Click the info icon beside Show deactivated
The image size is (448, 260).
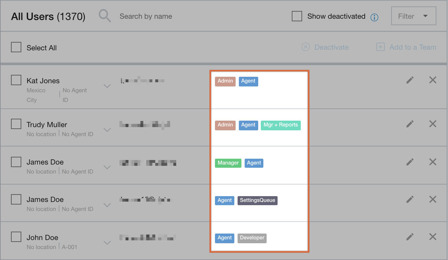(374, 17)
